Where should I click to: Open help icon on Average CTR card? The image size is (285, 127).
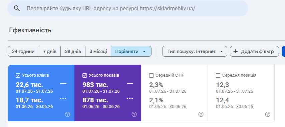tap(201, 114)
